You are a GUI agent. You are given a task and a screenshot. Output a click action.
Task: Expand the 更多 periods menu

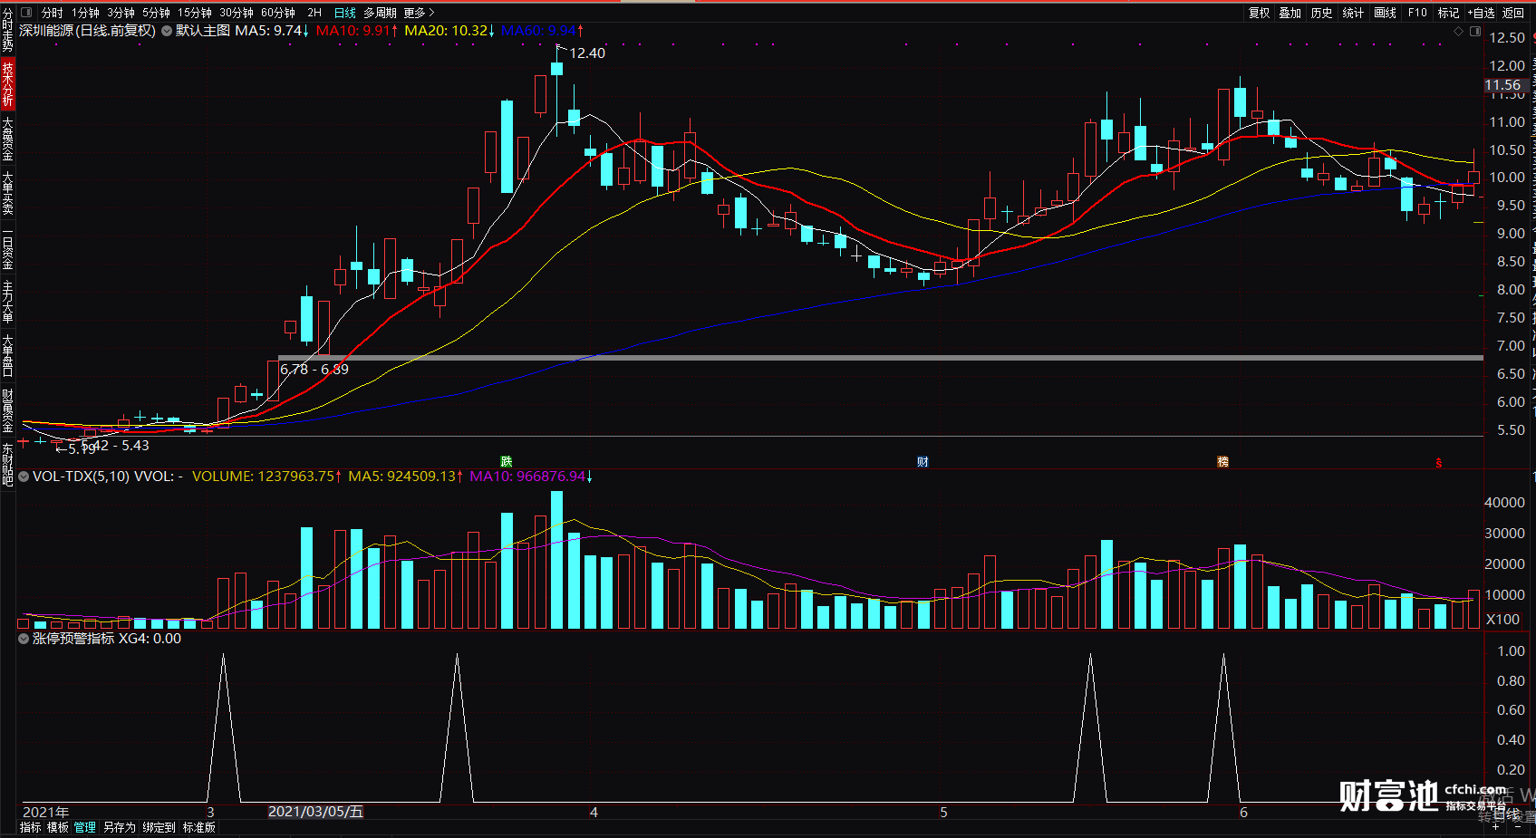click(x=419, y=13)
